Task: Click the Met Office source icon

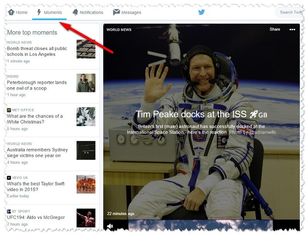Action: [x=9, y=110]
